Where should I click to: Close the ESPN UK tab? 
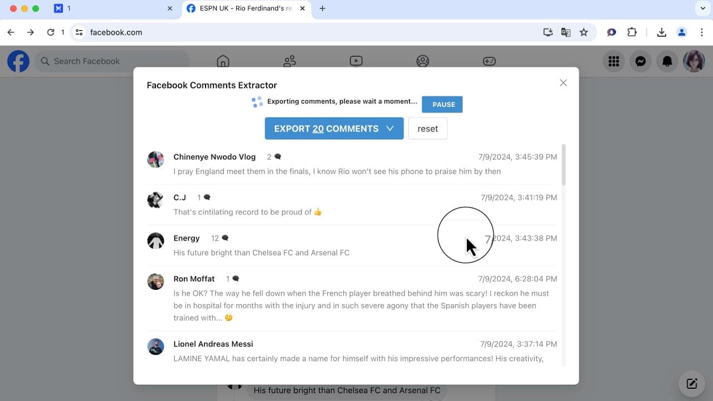(x=302, y=8)
